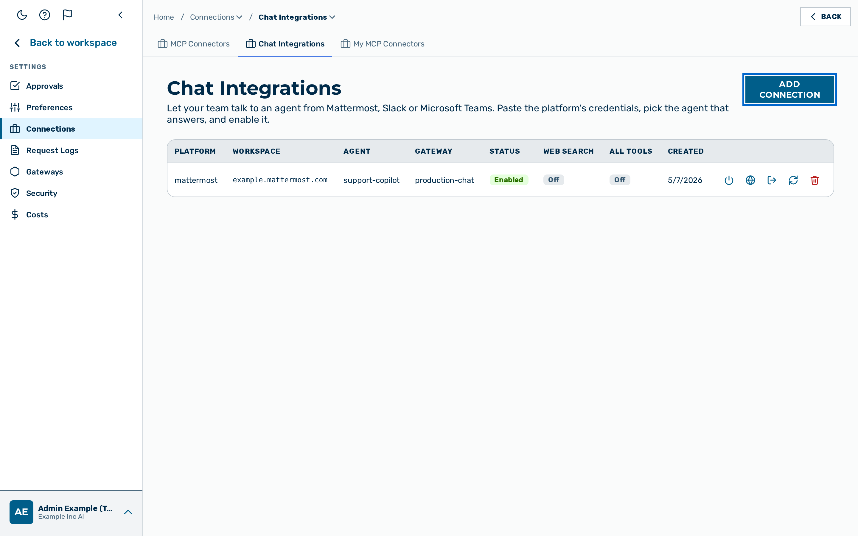Click the support-copilot agent cell
This screenshot has height=536, width=858.
tap(371, 180)
